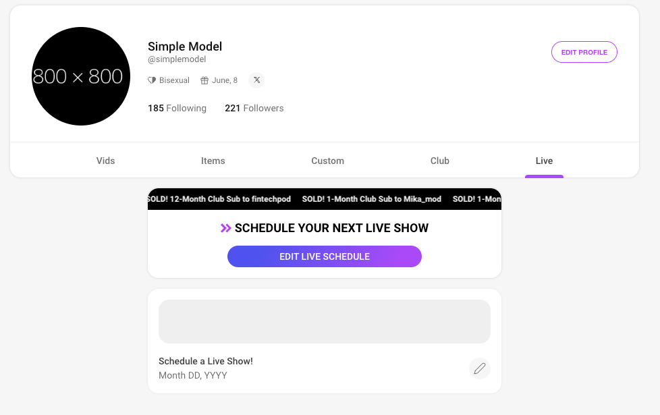
Task: Click the heart icon beside Bisexual
Action: 152,80
